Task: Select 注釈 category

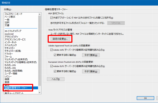Action: point(7,22)
